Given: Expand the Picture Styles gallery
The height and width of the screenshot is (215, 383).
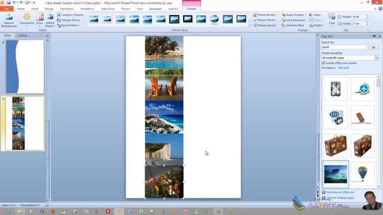Looking at the screenshot, I should tap(250, 25).
